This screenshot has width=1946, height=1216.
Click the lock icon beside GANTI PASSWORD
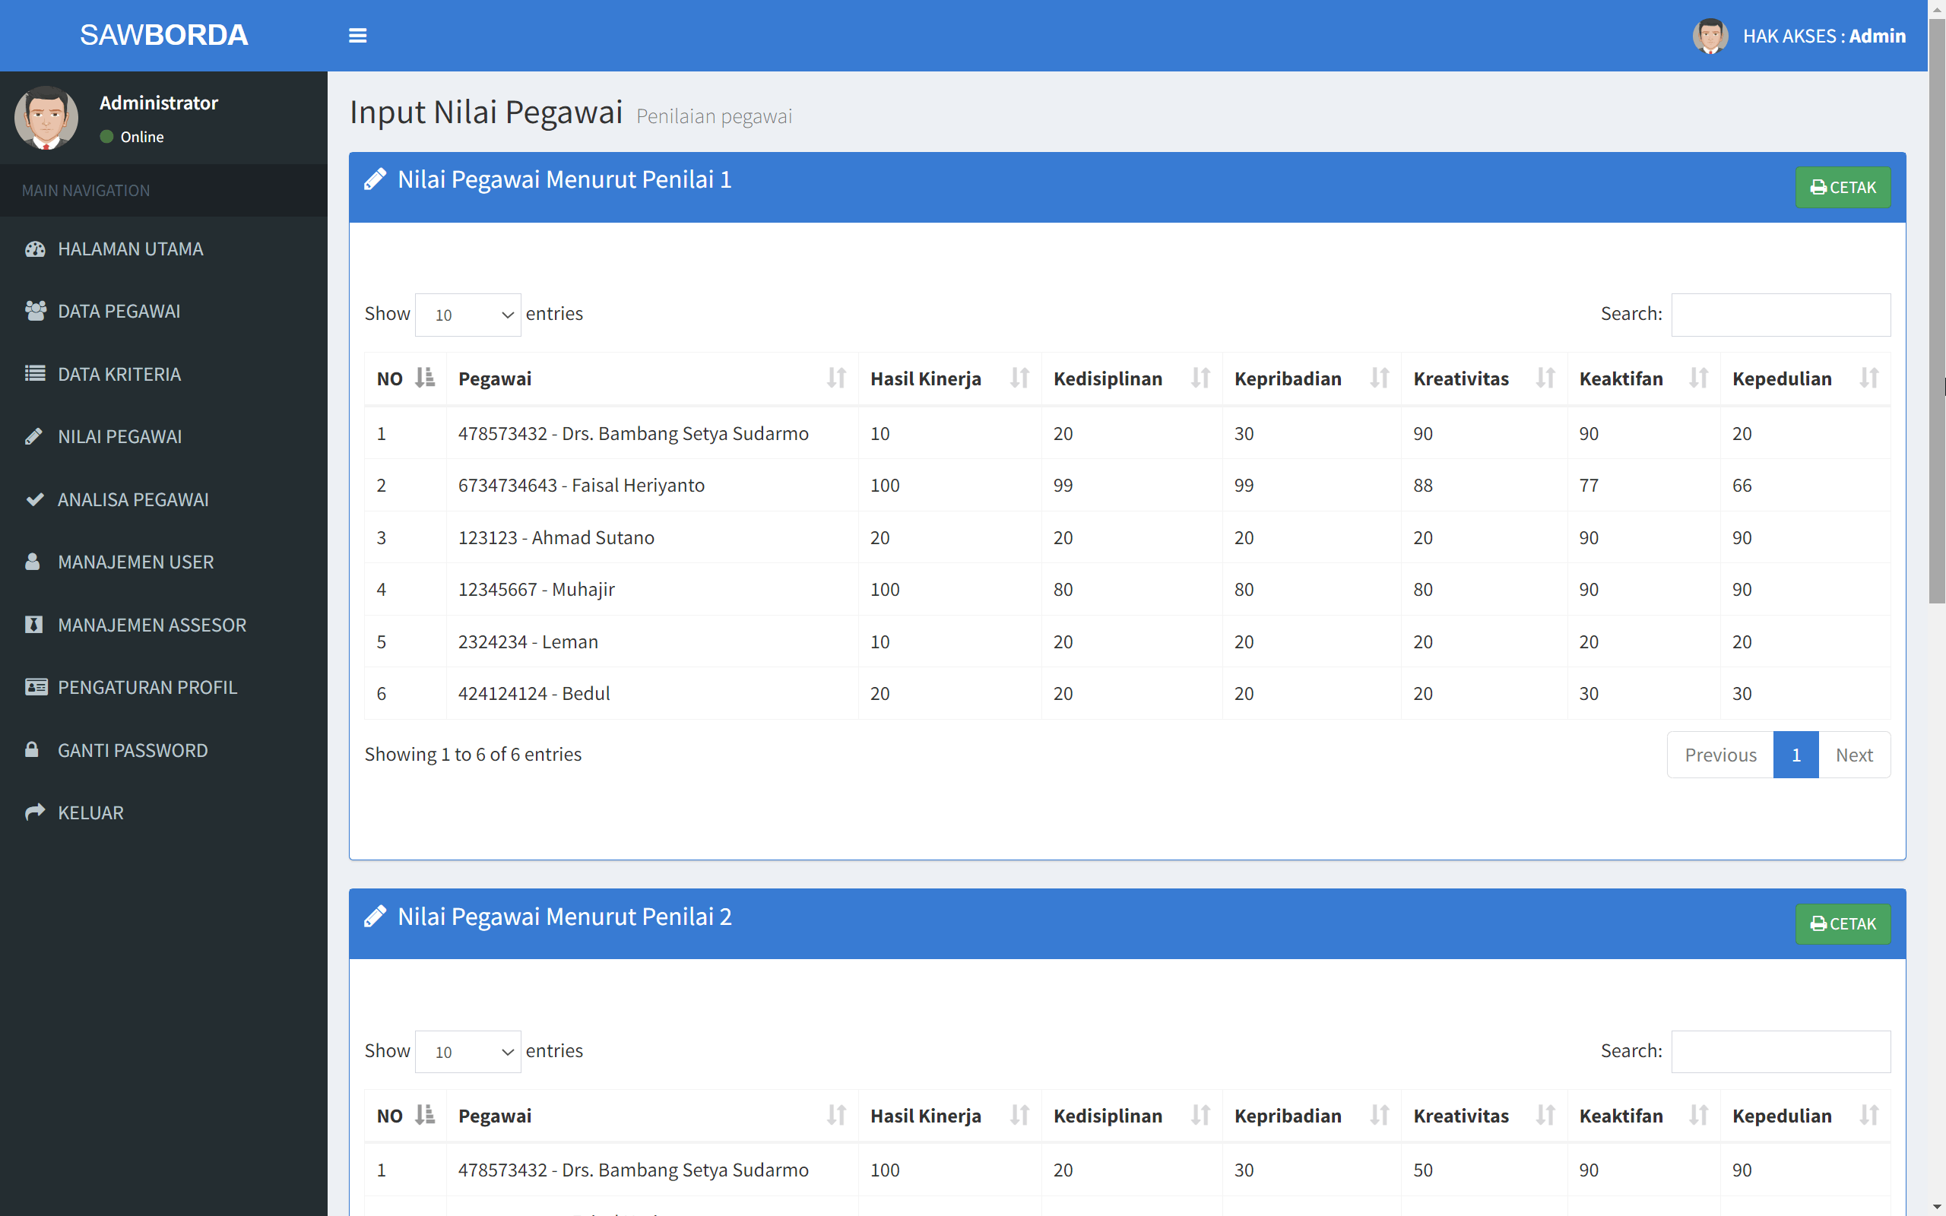tap(32, 749)
